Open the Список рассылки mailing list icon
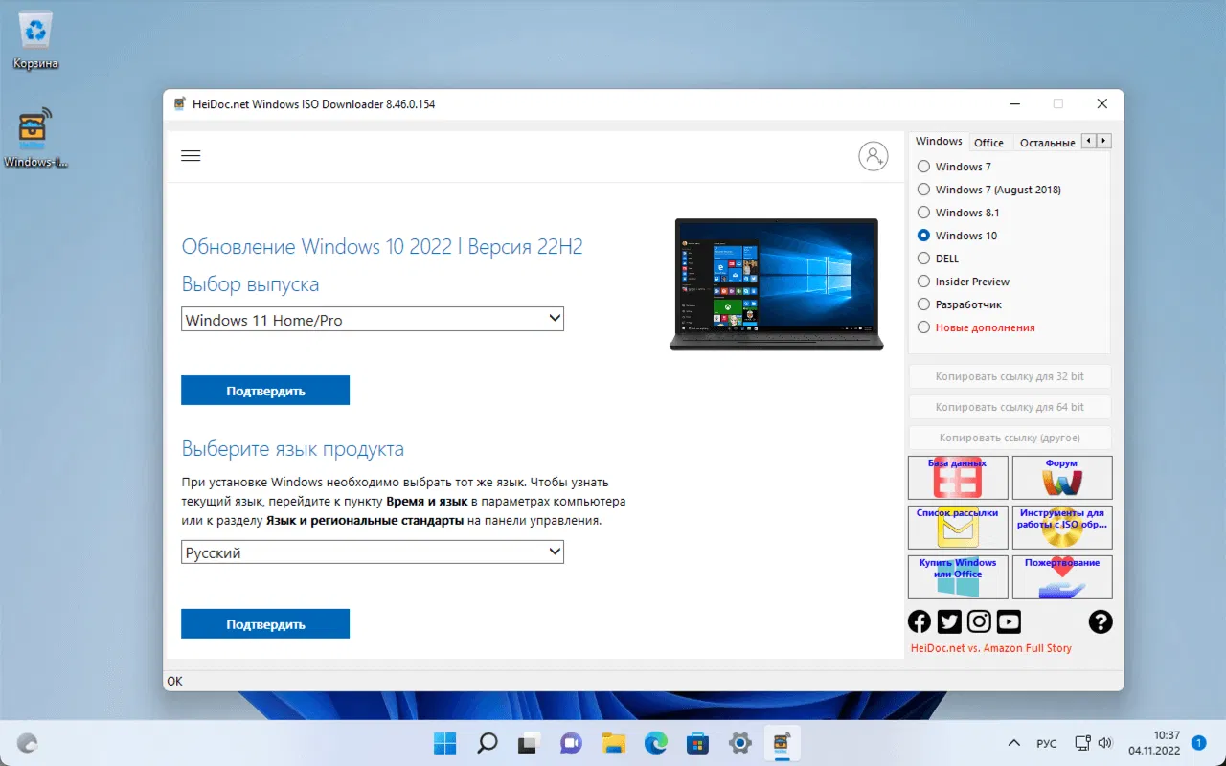1226x766 pixels. 957,528
